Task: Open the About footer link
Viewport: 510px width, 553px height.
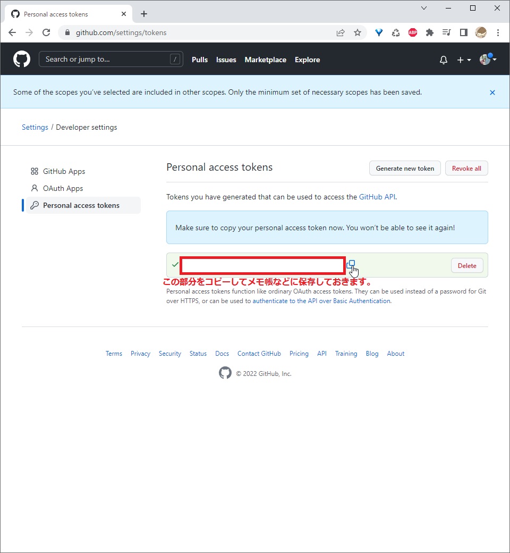Action: click(x=396, y=354)
